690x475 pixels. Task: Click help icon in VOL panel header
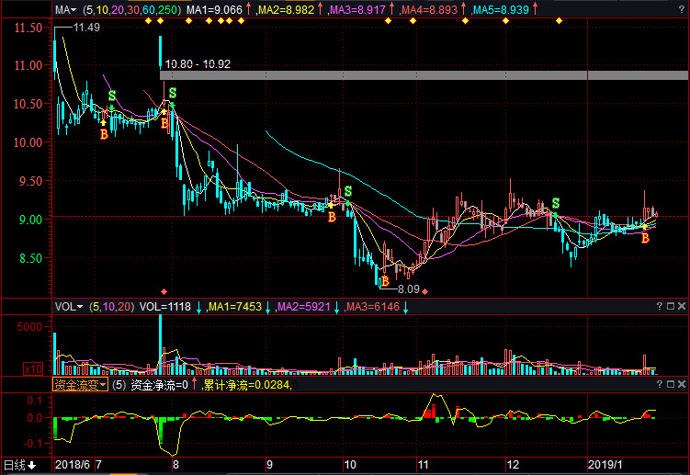coord(660,306)
